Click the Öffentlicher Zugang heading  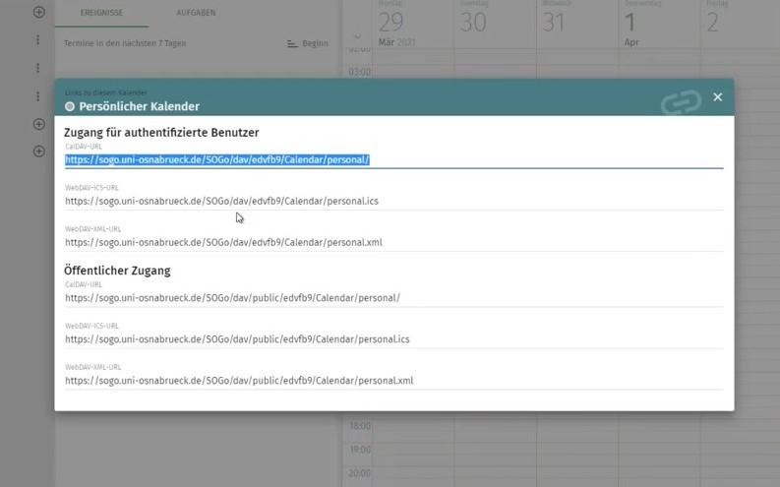click(117, 271)
